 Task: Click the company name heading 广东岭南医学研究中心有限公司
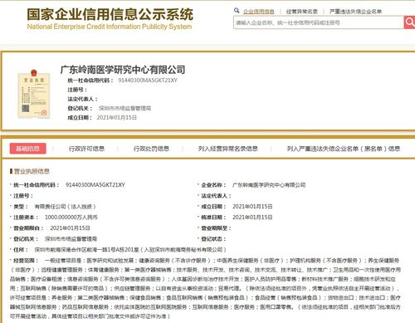click(x=123, y=70)
